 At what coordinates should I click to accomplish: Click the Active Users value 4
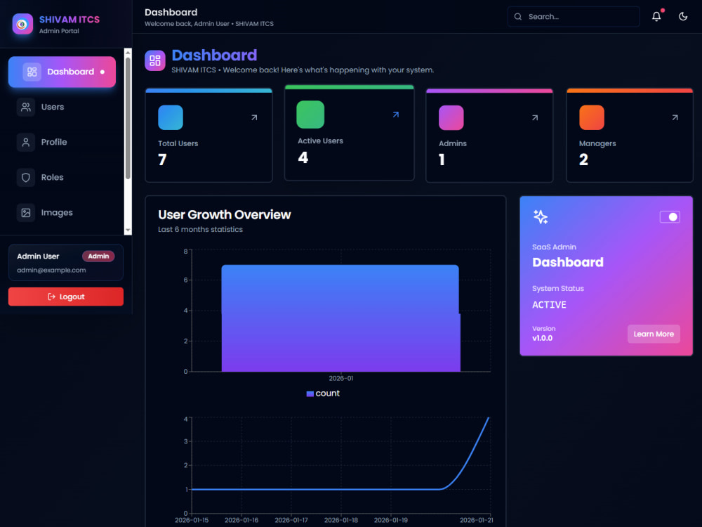click(303, 157)
